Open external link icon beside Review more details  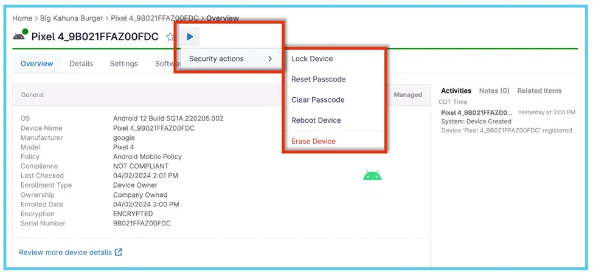[119, 252]
